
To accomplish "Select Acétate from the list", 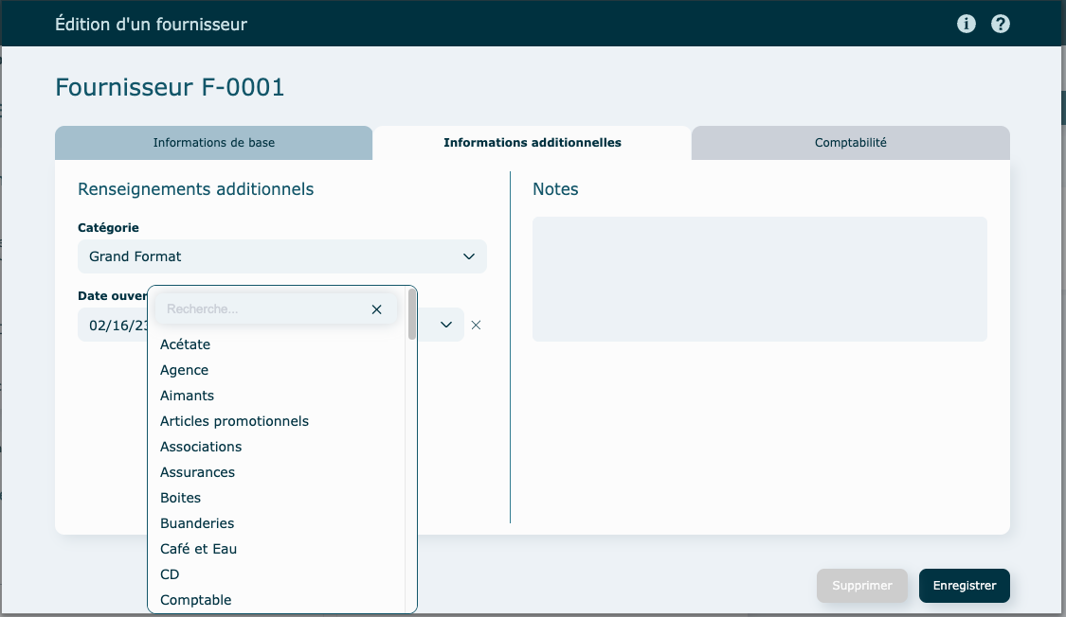I will point(186,344).
